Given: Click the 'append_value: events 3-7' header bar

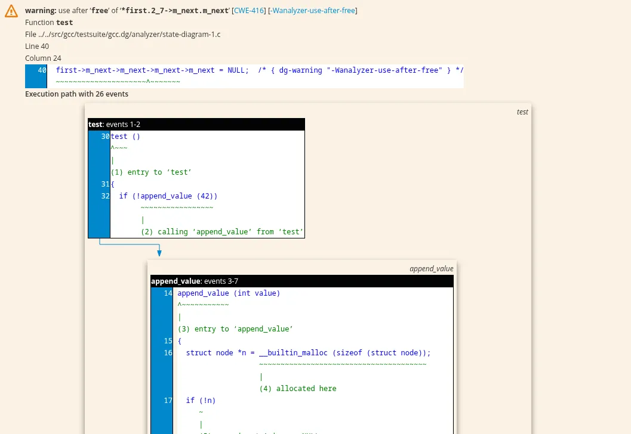Looking at the screenshot, I should [x=301, y=281].
